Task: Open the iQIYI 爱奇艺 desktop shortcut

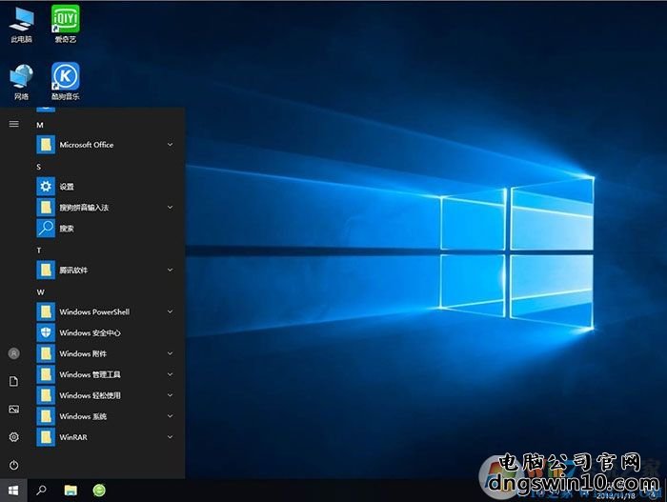Action: click(x=65, y=24)
